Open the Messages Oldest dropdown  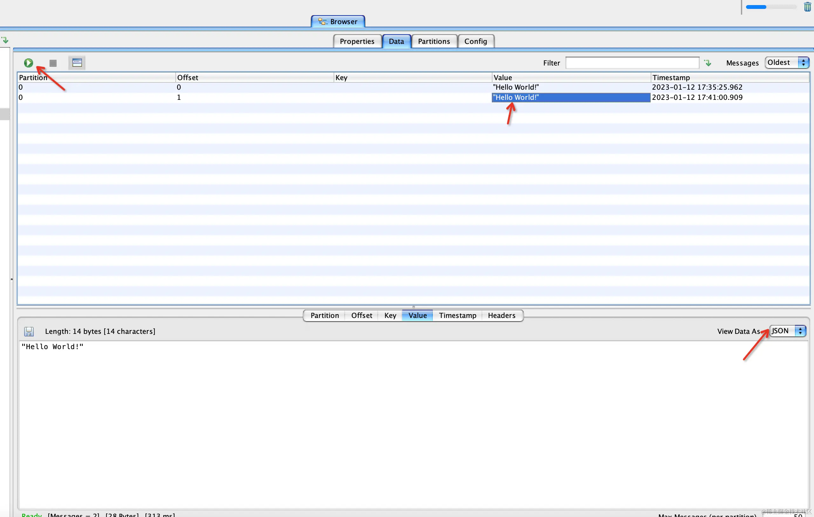point(787,63)
